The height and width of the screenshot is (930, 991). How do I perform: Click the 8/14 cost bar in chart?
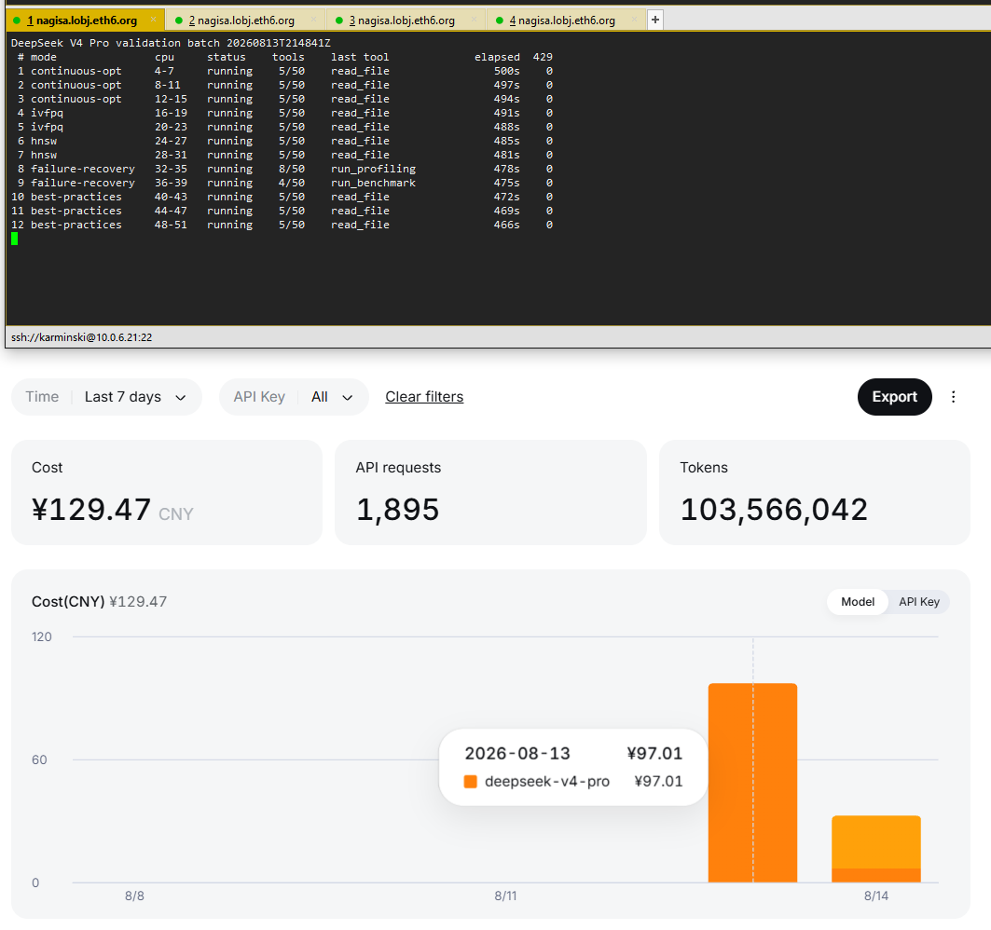[x=876, y=849]
